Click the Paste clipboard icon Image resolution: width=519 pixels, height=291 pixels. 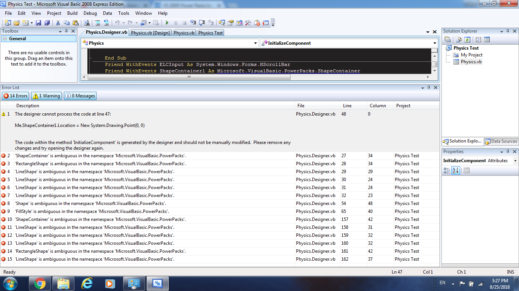point(75,23)
